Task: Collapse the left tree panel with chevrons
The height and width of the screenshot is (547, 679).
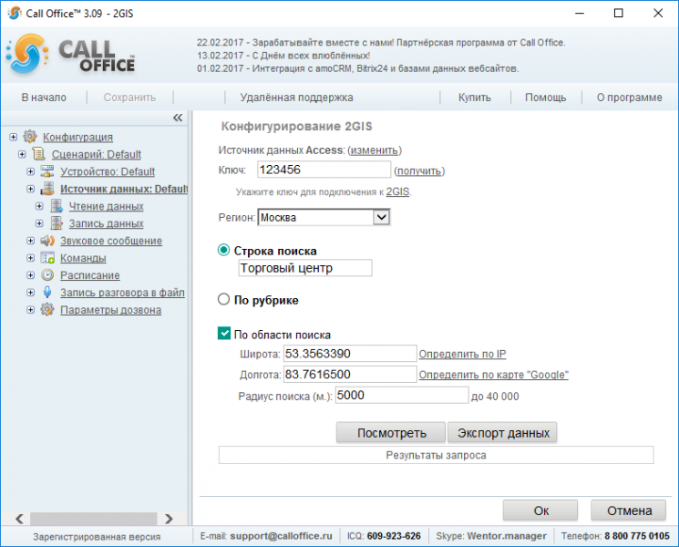Action: pos(178,118)
